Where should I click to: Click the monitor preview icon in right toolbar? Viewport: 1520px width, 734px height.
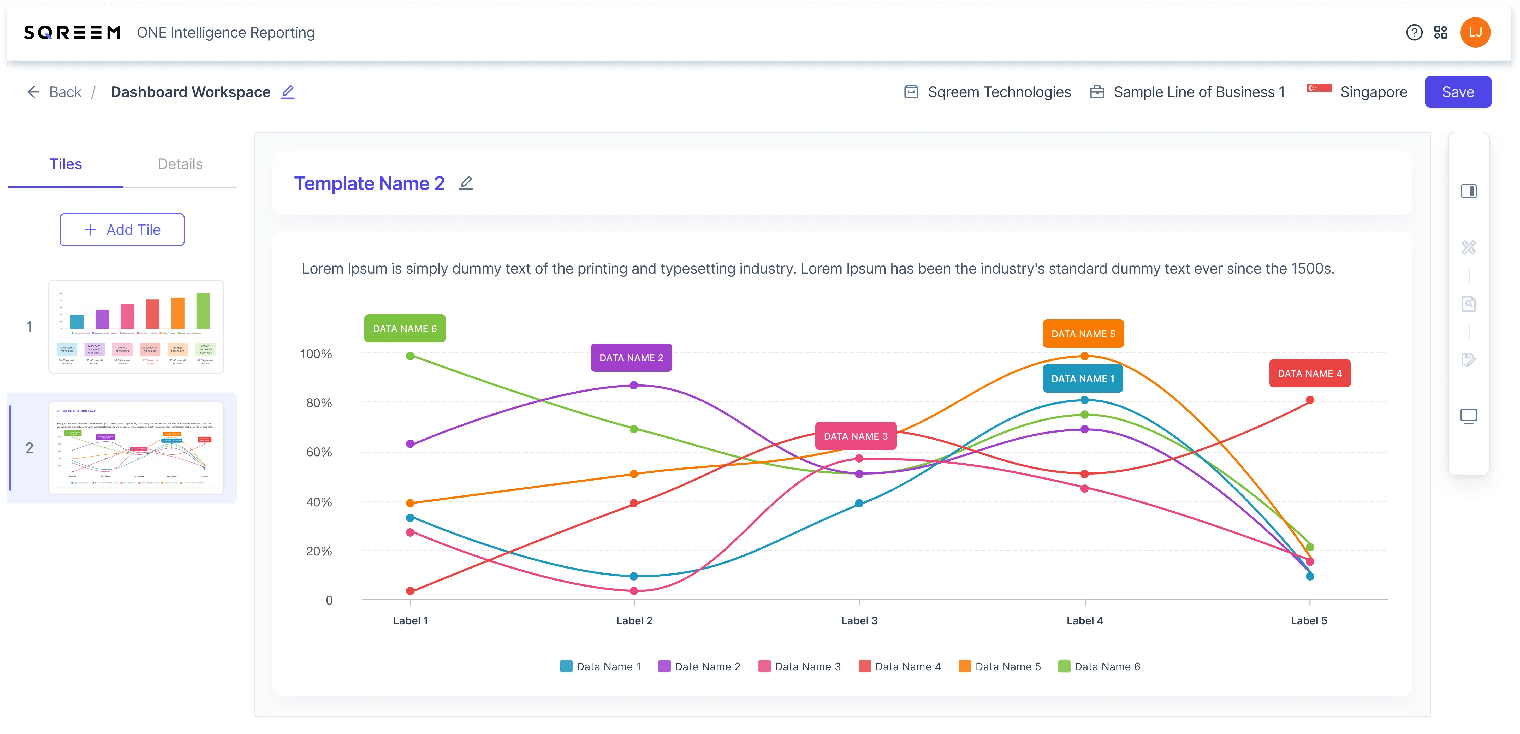[x=1469, y=417]
